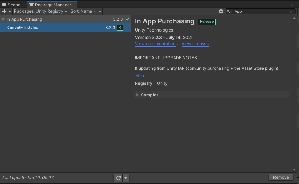Expand the Samples section
299x184 pixels.
pyautogui.click(x=137, y=95)
